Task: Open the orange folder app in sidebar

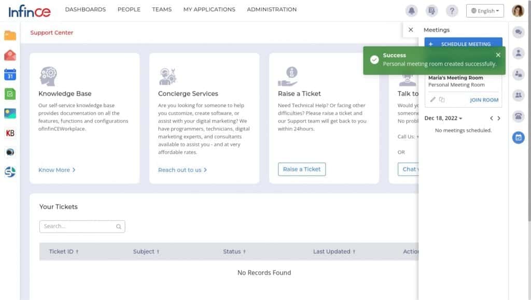Action: (x=10, y=35)
